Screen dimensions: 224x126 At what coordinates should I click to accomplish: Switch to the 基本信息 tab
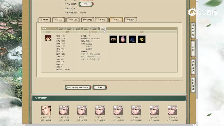point(44,20)
